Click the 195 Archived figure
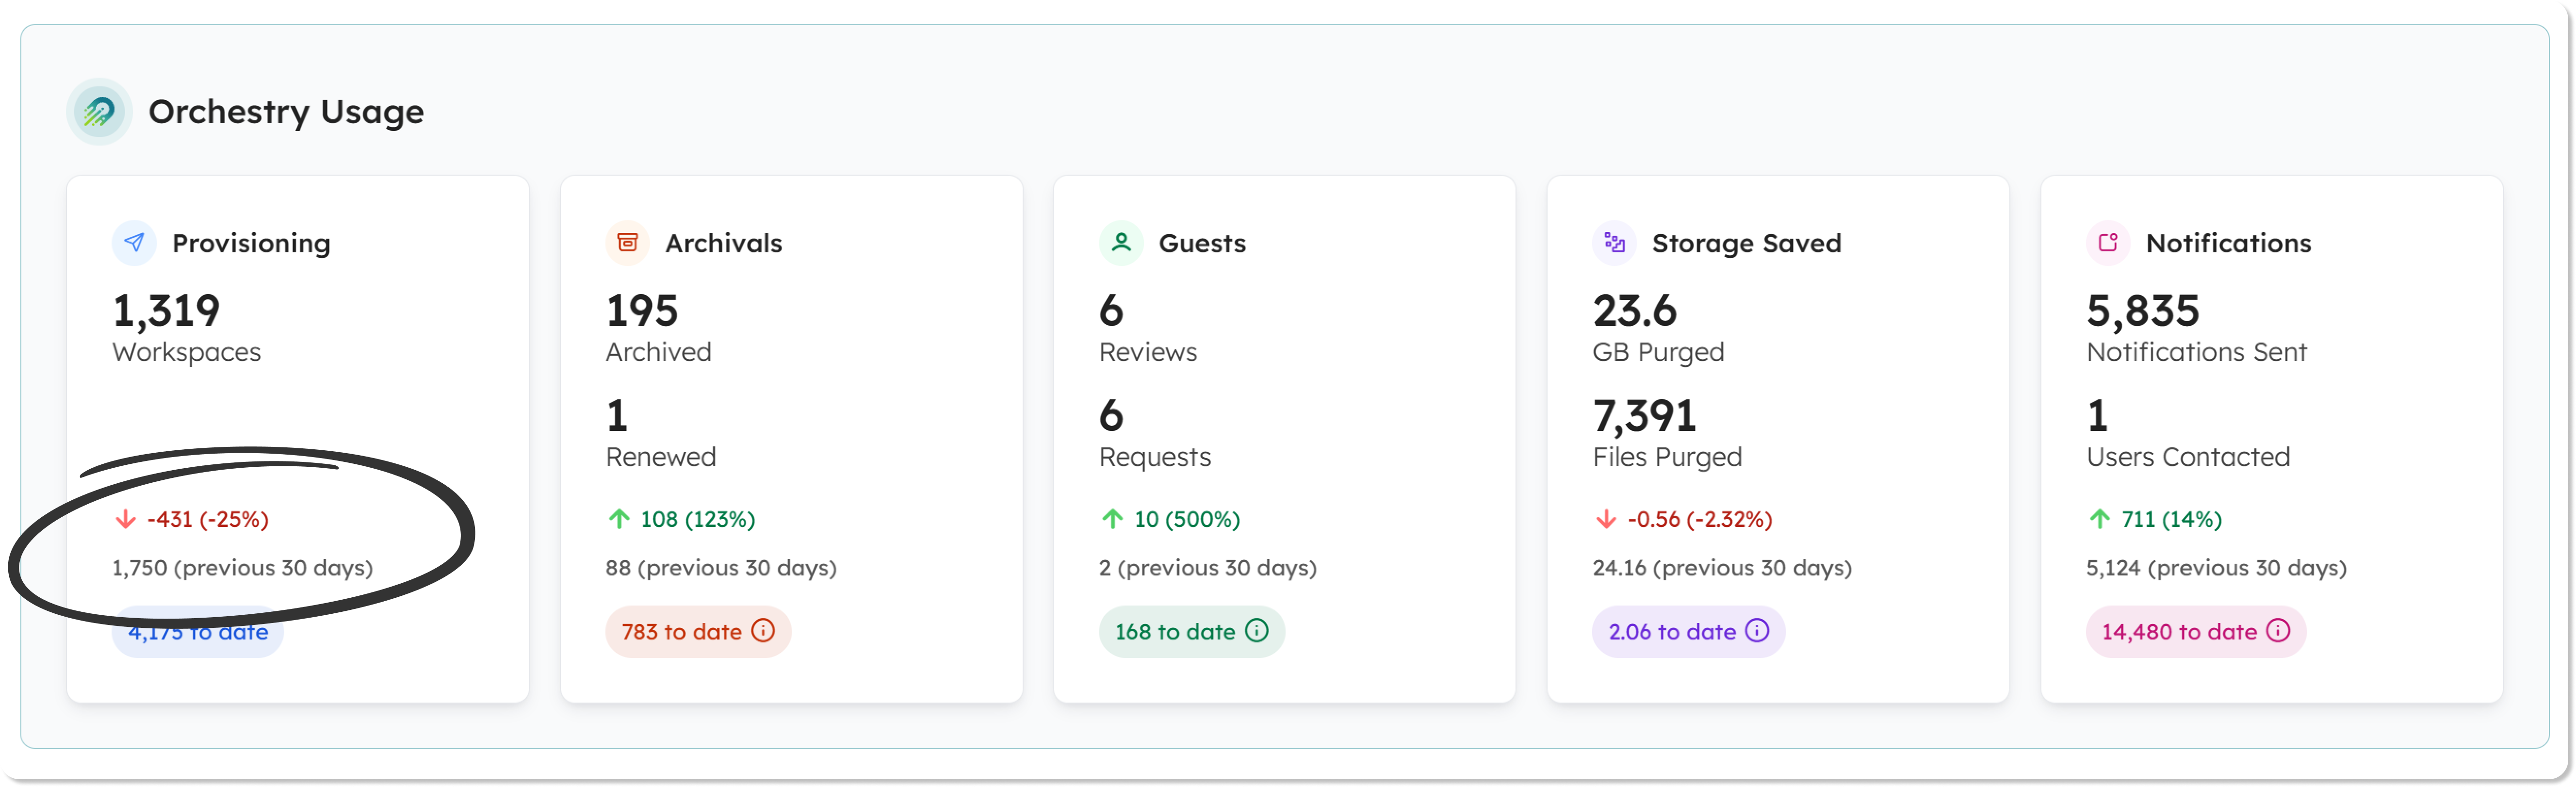This screenshot has width=2576, height=787. (642, 311)
